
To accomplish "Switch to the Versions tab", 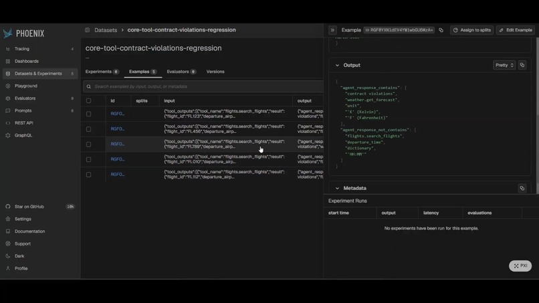I will pyautogui.click(x=215, y=72).
